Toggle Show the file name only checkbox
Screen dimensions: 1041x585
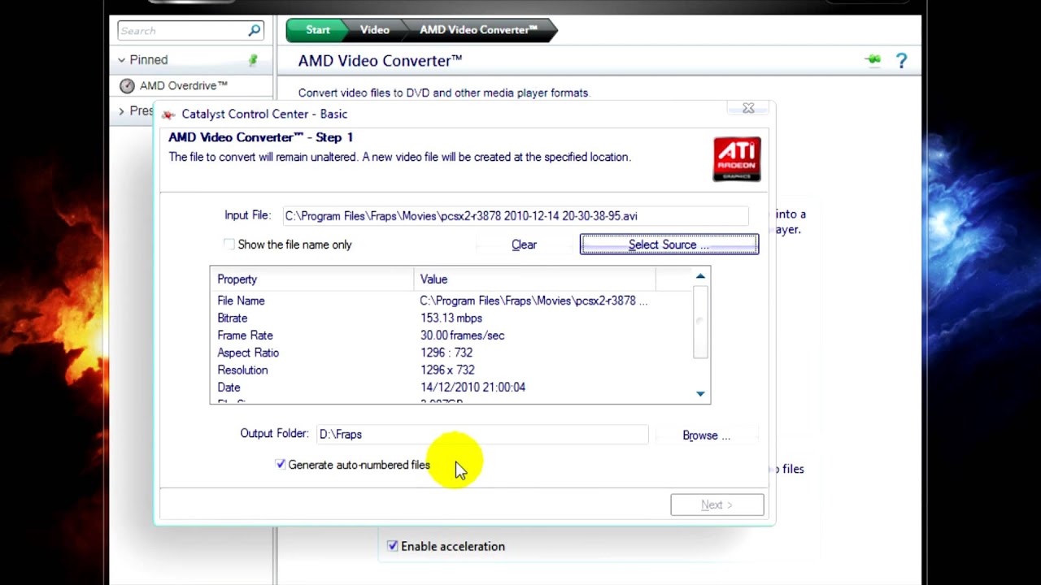(x=229, y=245)
